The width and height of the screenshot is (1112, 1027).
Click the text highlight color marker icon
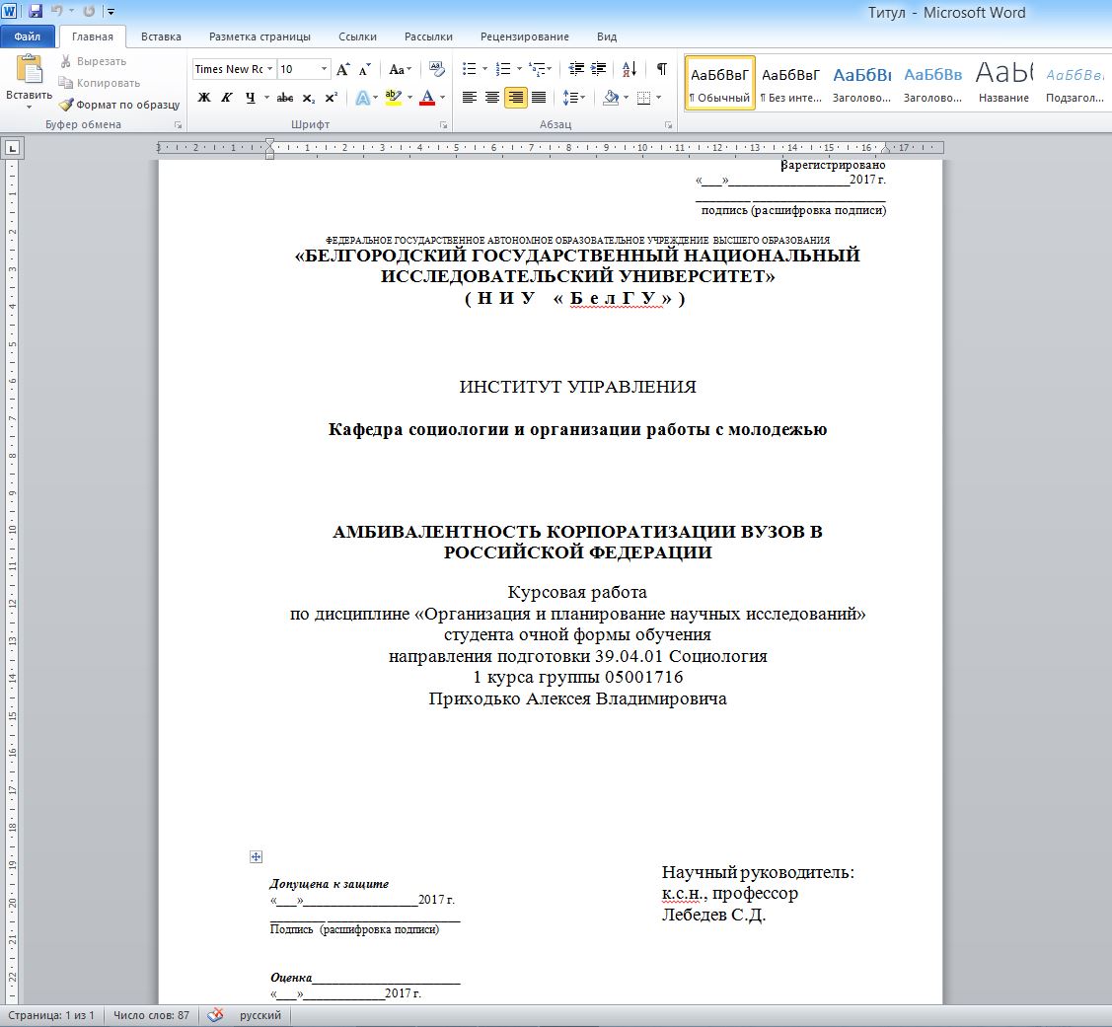tap(392, 97)
